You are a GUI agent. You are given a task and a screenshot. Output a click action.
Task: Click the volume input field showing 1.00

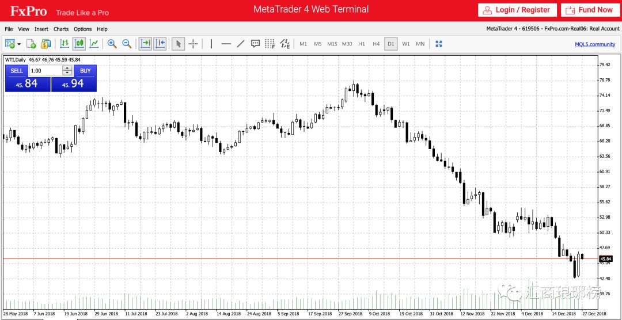click(x=45, y=71)
